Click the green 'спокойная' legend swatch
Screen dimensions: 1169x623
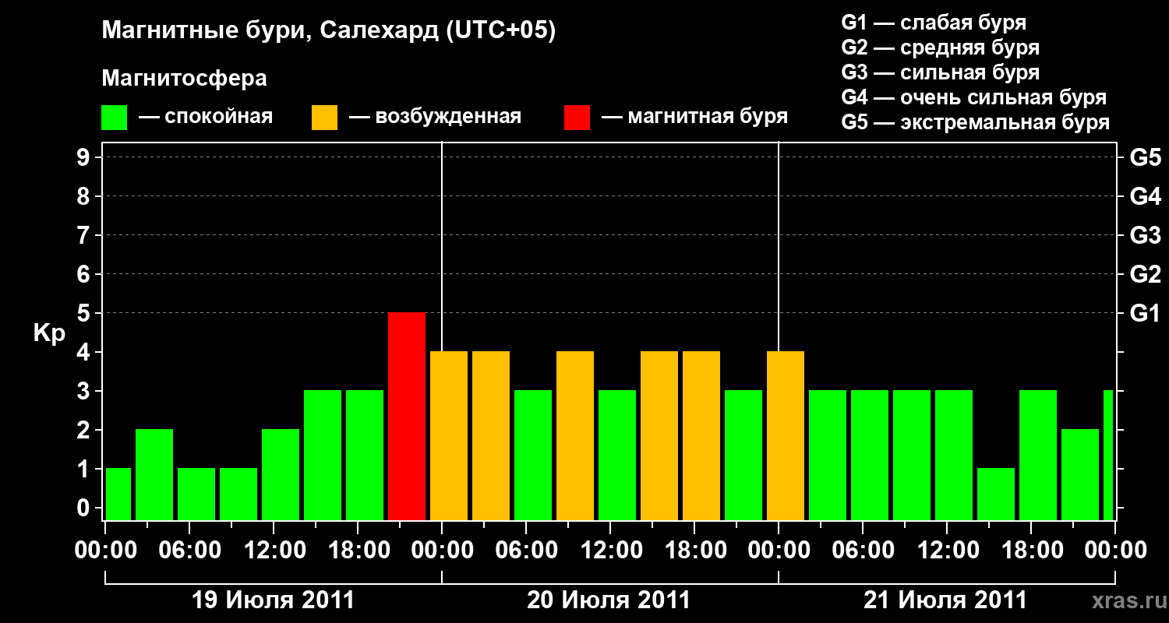[115, 118]
